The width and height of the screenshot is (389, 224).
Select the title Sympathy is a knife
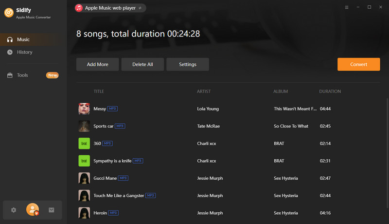112,161
